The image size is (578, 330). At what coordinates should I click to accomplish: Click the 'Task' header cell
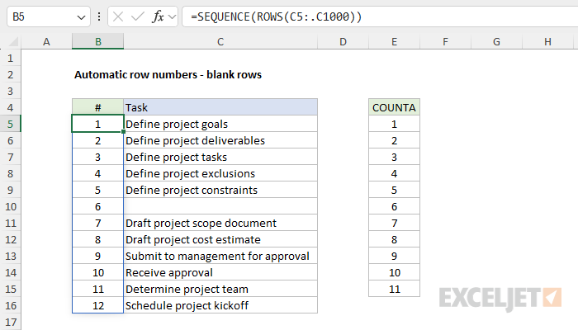click(220, 107)
